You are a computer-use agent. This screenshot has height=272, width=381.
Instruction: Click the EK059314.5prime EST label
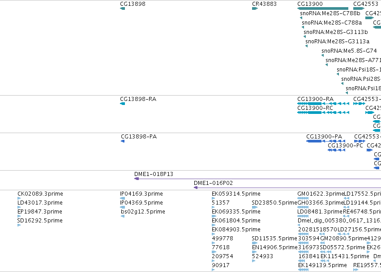pos(236,194)
